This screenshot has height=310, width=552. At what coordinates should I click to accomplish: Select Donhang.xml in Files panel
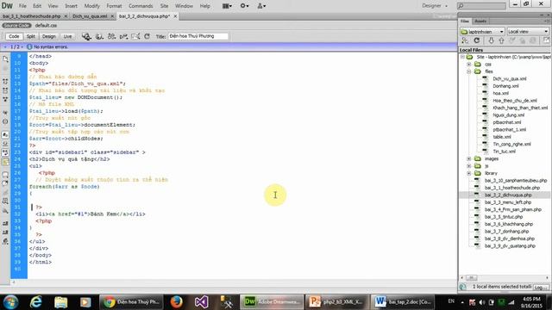point(505,86)
